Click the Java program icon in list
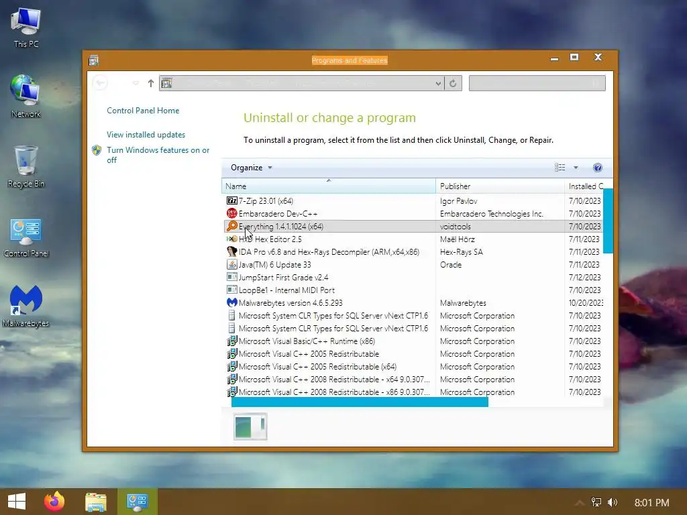 [x=231, y=264]
